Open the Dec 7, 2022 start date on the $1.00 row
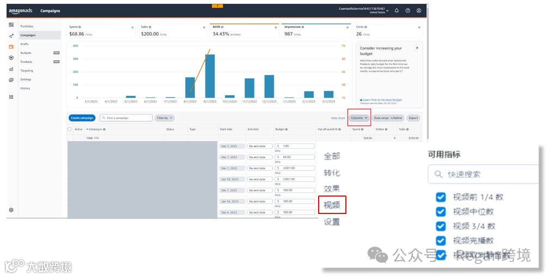The image size is (548, 277). (x=232, y=146)
